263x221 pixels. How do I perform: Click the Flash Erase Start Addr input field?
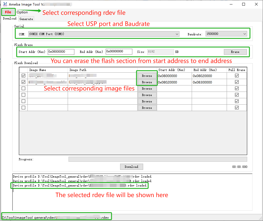(x=61, y=52)
